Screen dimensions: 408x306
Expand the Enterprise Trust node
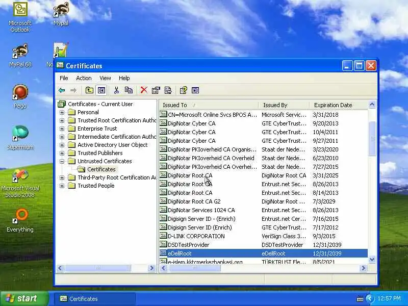pyautogui.click(x=62, y=129)
